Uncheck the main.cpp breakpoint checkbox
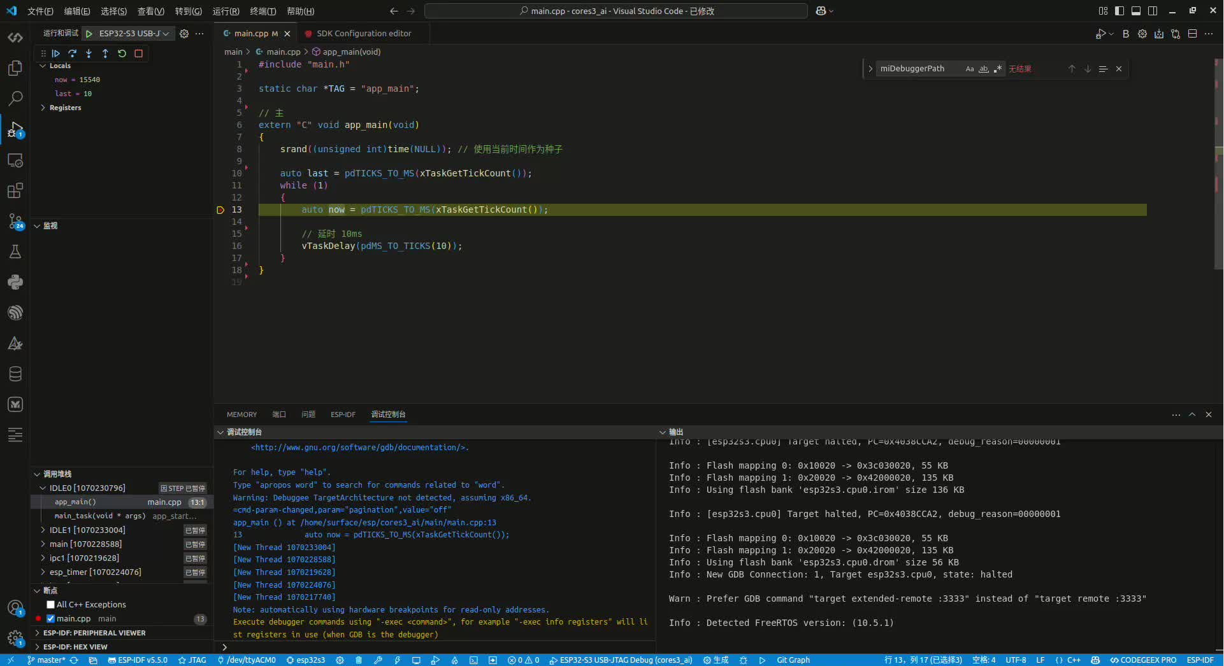Image resolution: width=1224 pixels, height=666 pixels. tap(50, 619)
